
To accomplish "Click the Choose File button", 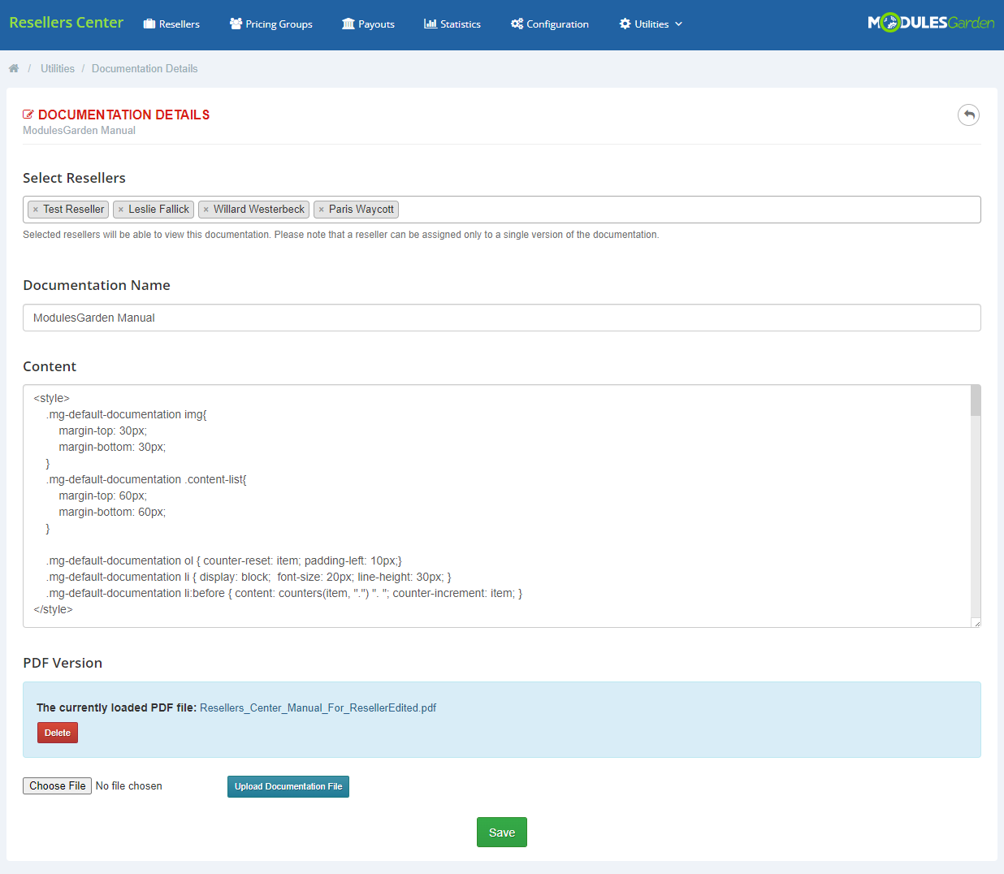I will coord(57,785).
